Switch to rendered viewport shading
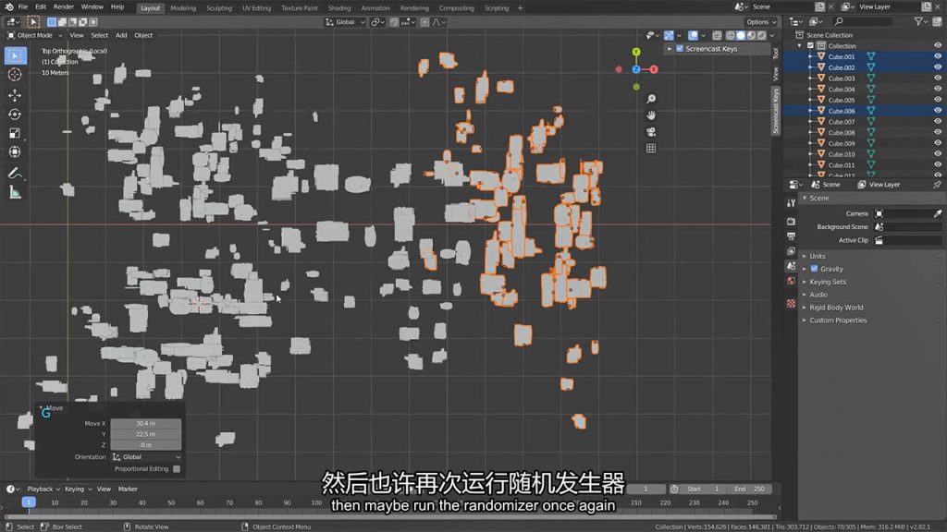 point(762,36)
